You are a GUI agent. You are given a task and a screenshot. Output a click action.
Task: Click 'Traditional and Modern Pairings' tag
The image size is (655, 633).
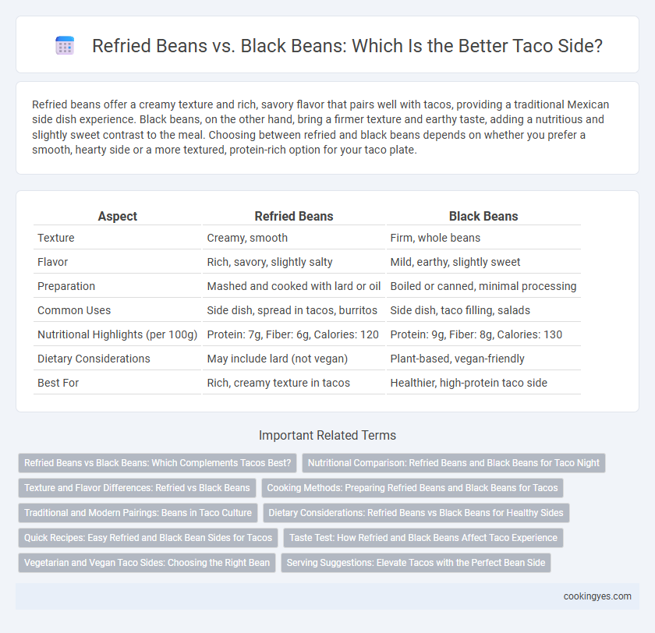[138, 513]
